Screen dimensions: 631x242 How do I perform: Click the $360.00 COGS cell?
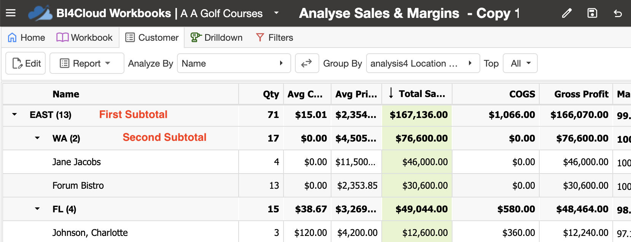pyautogui.click(x=496, y=232)
